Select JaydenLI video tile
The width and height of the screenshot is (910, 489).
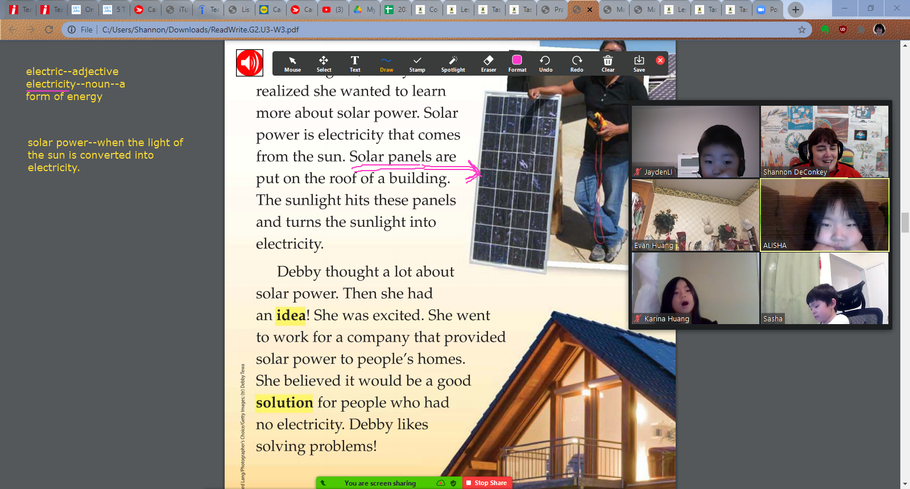tap(696, 142)
